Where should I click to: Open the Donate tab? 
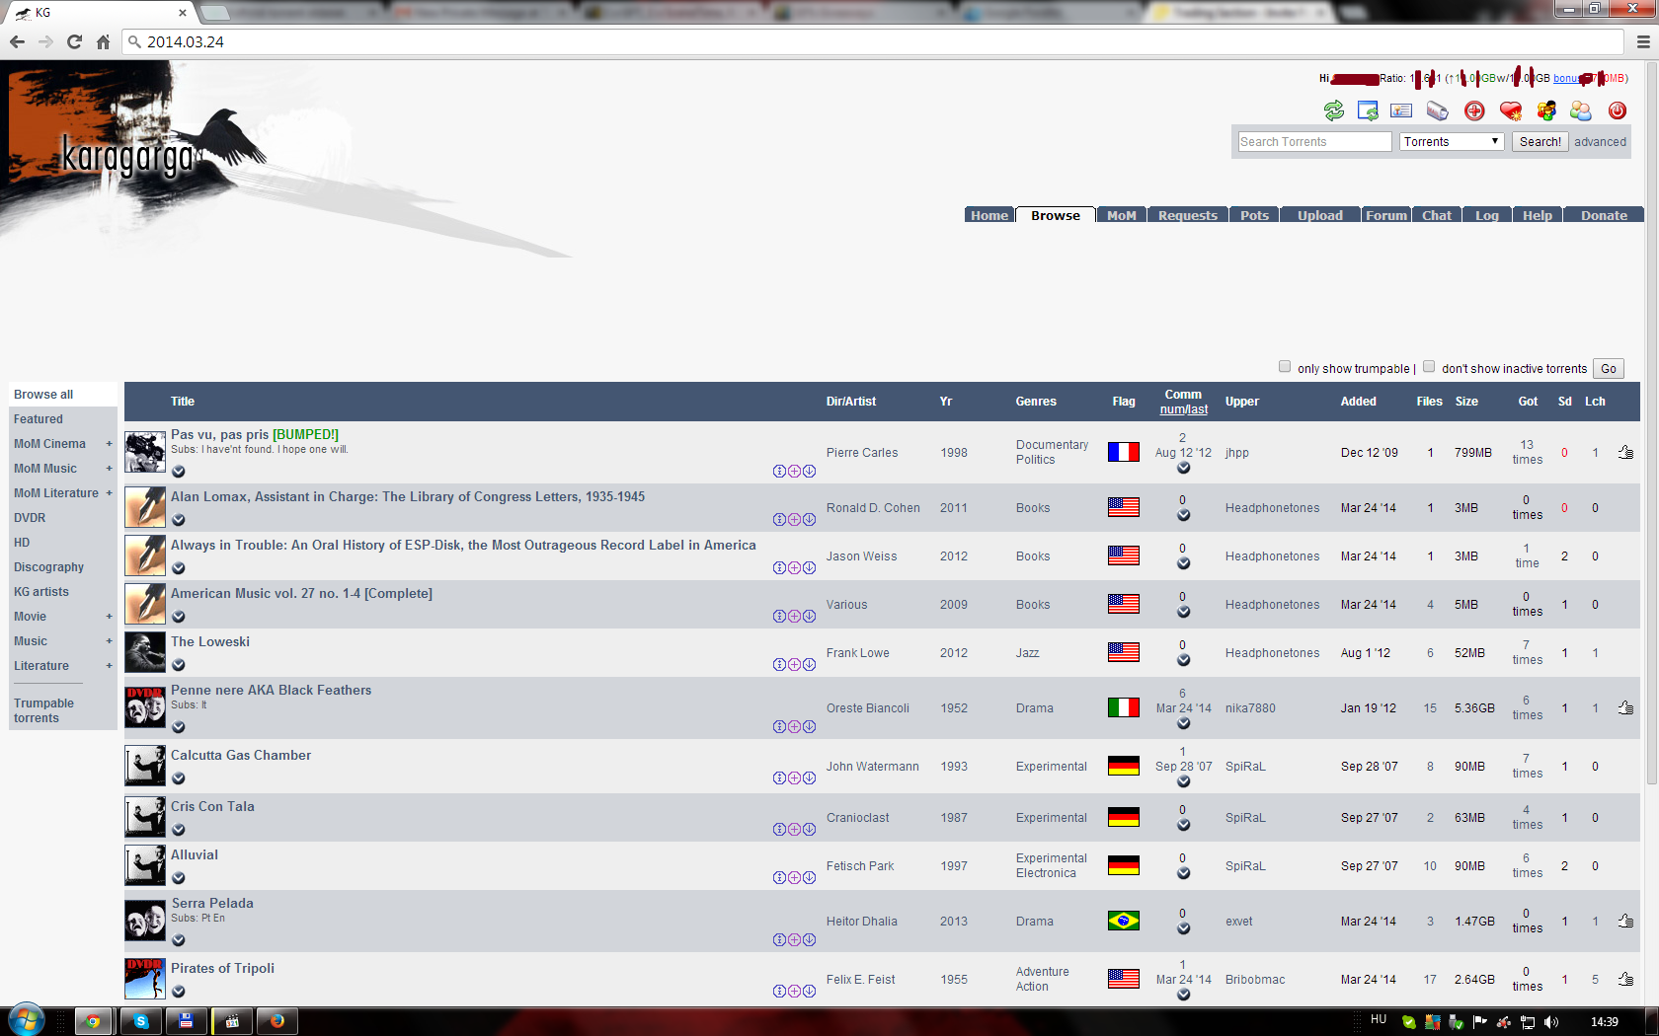1604,215
